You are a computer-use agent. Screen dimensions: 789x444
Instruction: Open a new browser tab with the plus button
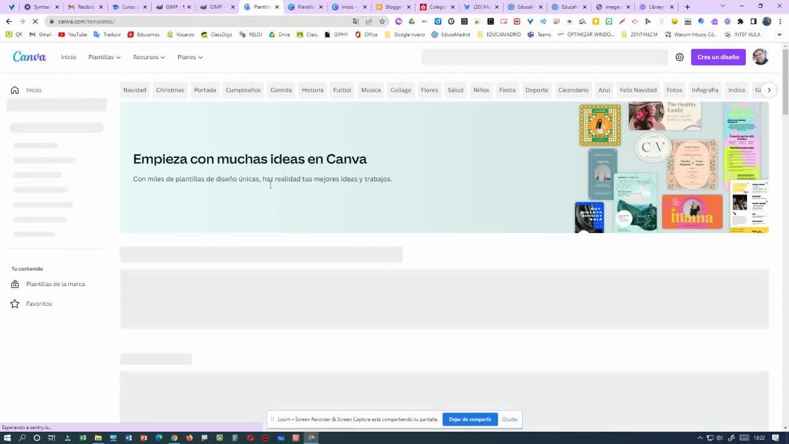[687, 7]
